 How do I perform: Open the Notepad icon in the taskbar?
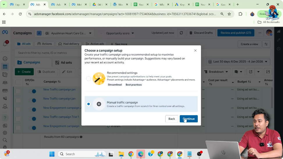click(x=189, y=154)
